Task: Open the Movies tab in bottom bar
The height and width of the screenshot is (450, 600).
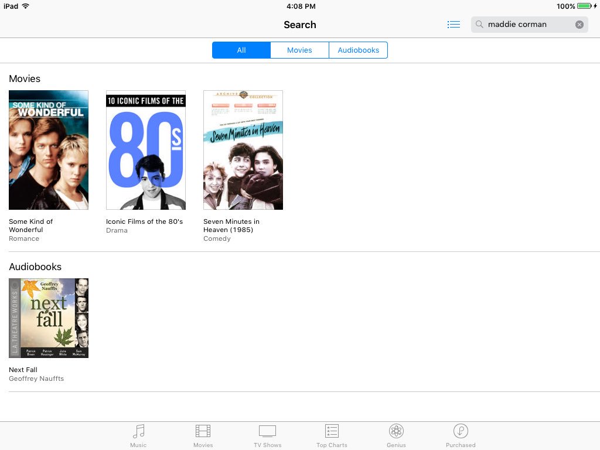Action: click(203, 436)
